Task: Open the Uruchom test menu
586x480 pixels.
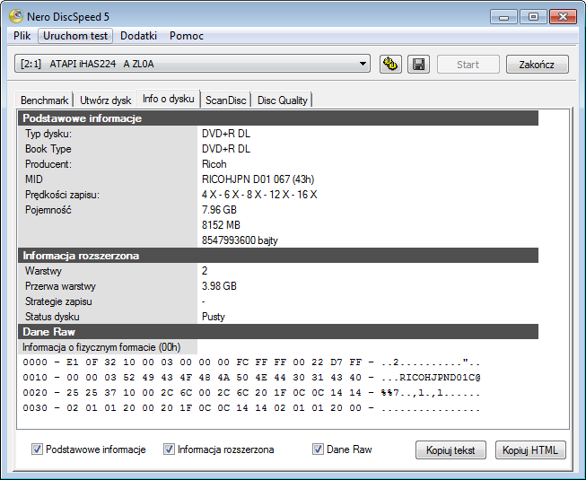Action: (x=75, y=36)
